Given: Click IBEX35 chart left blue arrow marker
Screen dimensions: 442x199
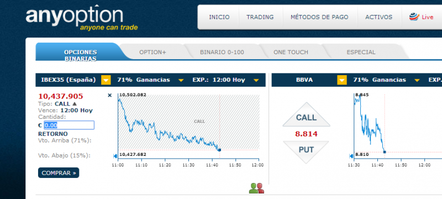Looking at the screenshot, I should (115, 156).
